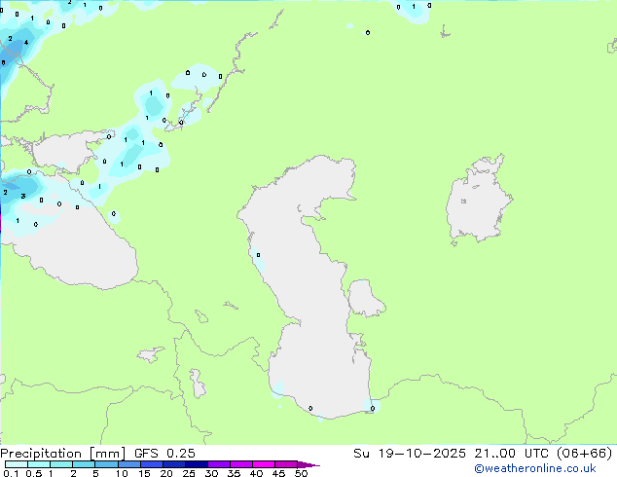Click the precipitation value '3' on map
The height and width of the screenshot is (477, 617).
(x=23, y=196)
